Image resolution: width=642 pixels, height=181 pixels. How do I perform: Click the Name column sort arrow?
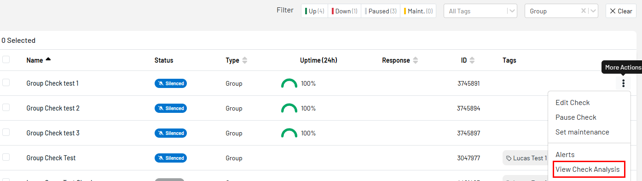48,59
